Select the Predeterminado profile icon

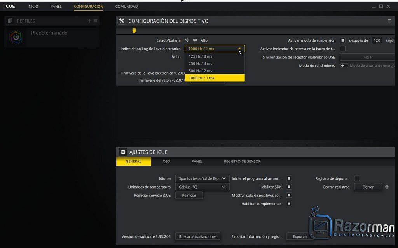coord(16,37)
